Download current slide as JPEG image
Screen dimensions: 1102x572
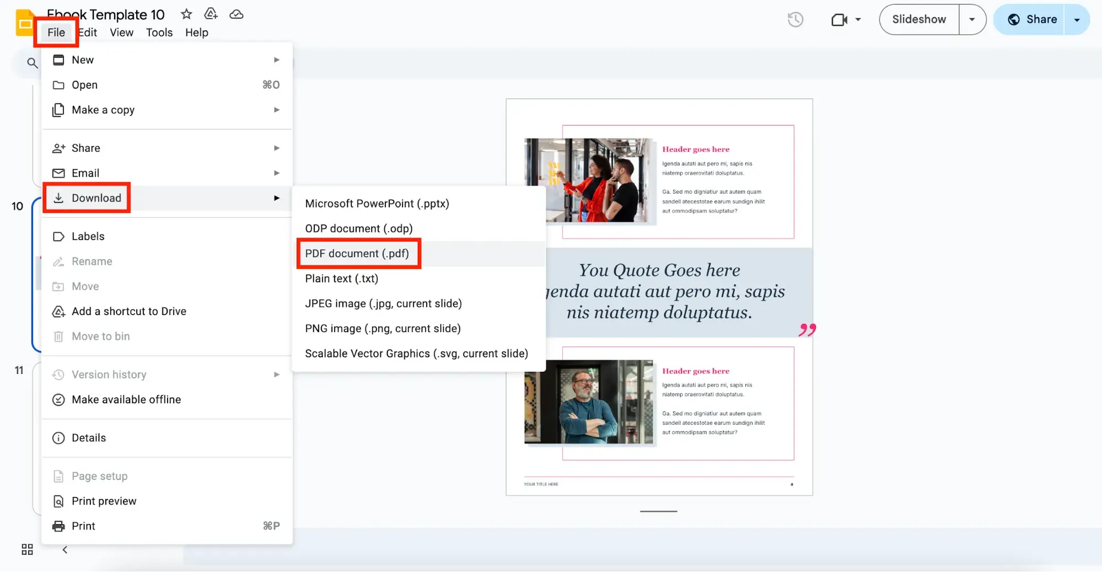pos(419,303)
